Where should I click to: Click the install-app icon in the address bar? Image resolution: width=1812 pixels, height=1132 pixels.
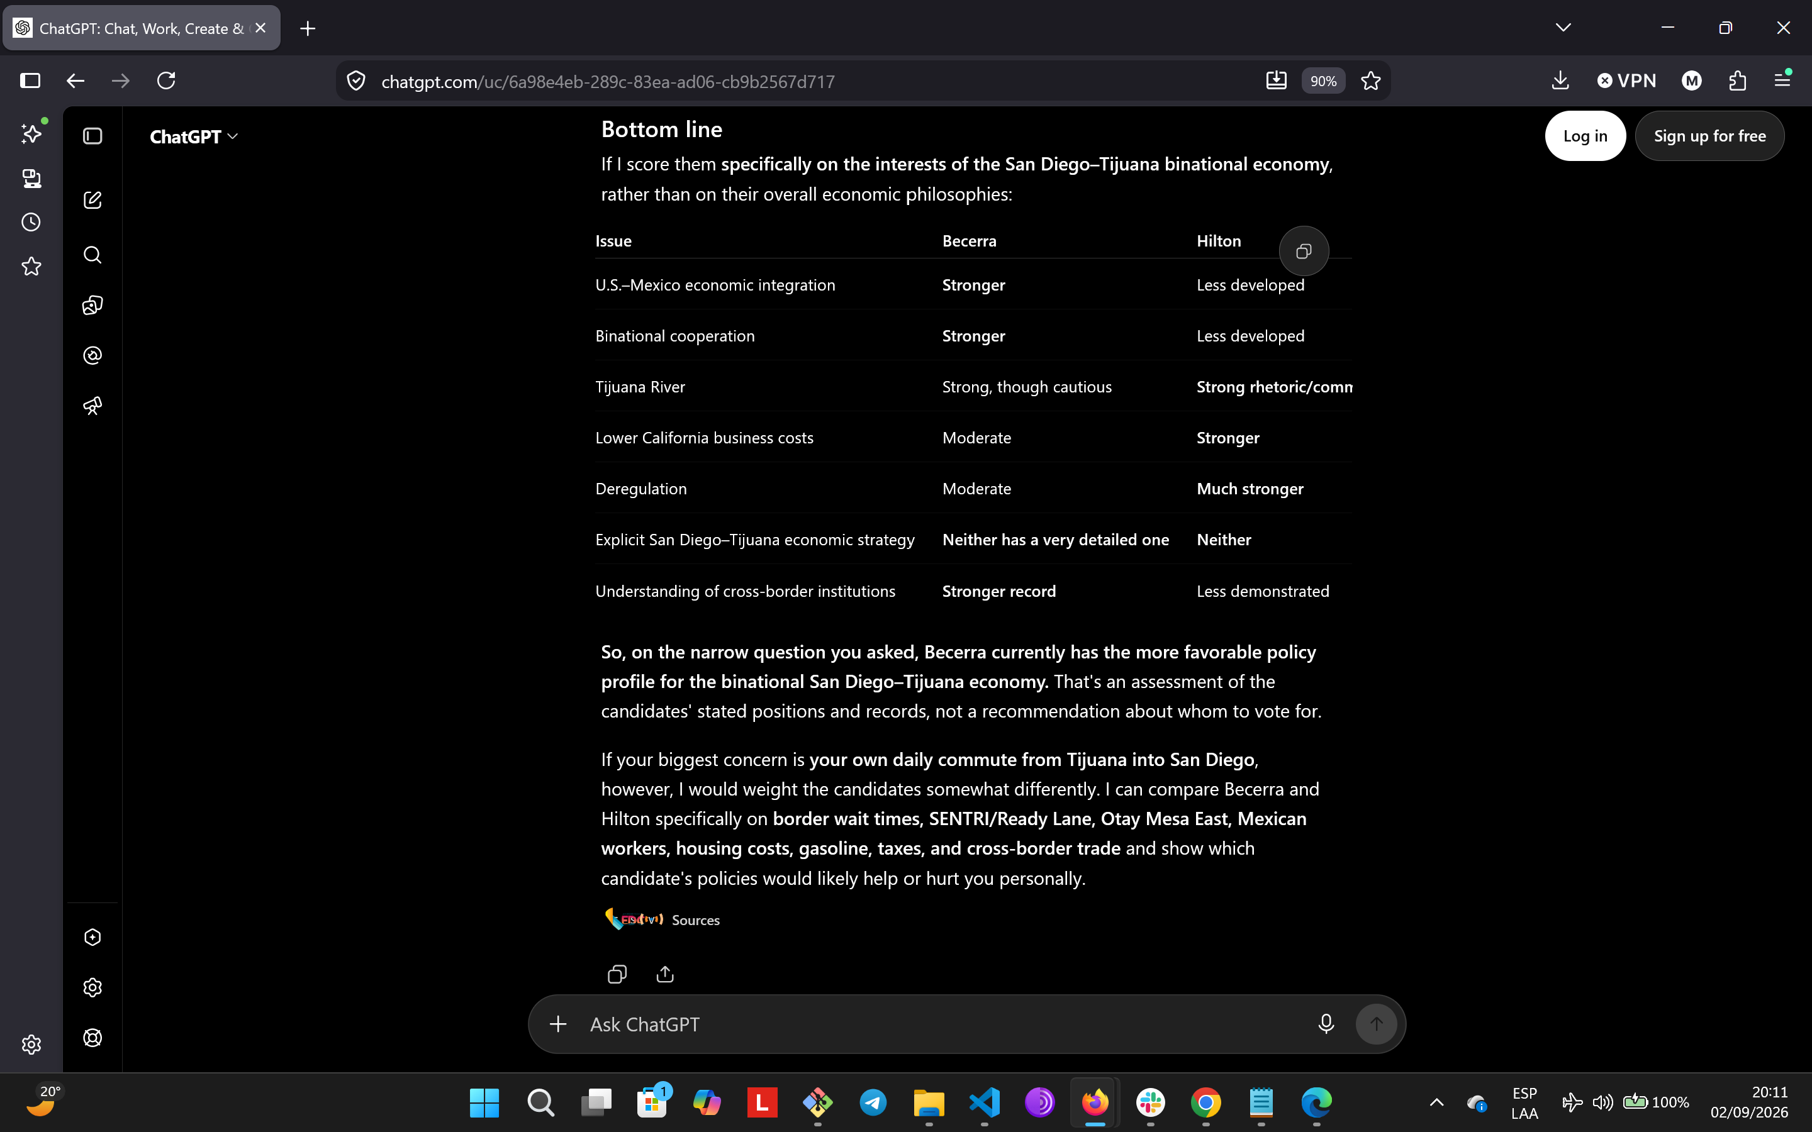1277,81
